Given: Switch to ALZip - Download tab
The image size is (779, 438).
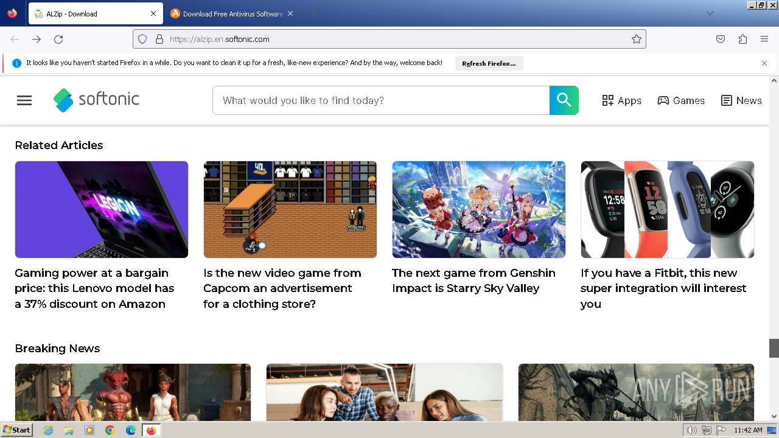Looking at the screenshot, I should coord(95,13).
